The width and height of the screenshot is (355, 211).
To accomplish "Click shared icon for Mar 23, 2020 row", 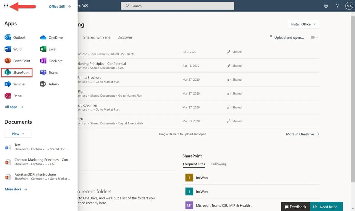I will 229,121.
